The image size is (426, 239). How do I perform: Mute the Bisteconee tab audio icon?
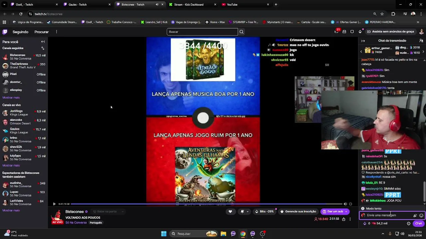157,5
